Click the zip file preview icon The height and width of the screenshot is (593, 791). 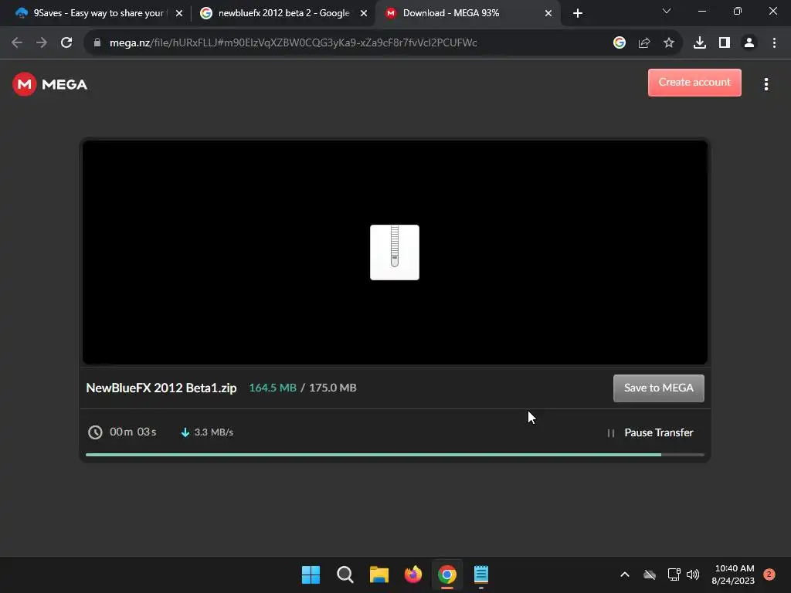click(395, 252)
